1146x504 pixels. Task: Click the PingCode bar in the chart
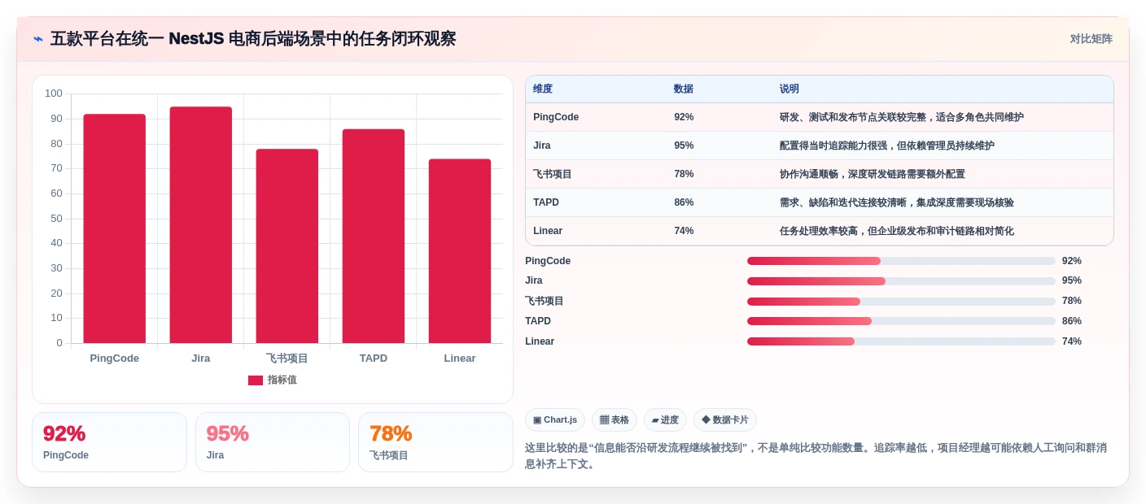[115, 228]
